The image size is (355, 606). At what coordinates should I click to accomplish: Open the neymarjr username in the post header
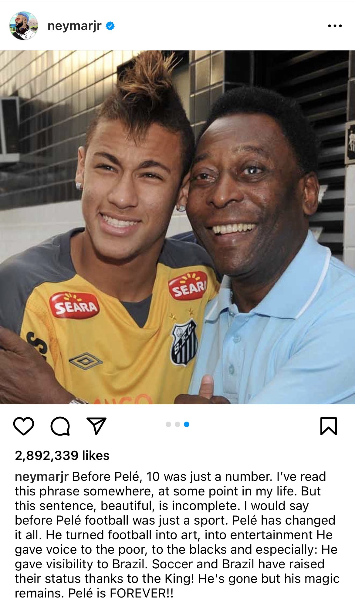coord(74,26)
